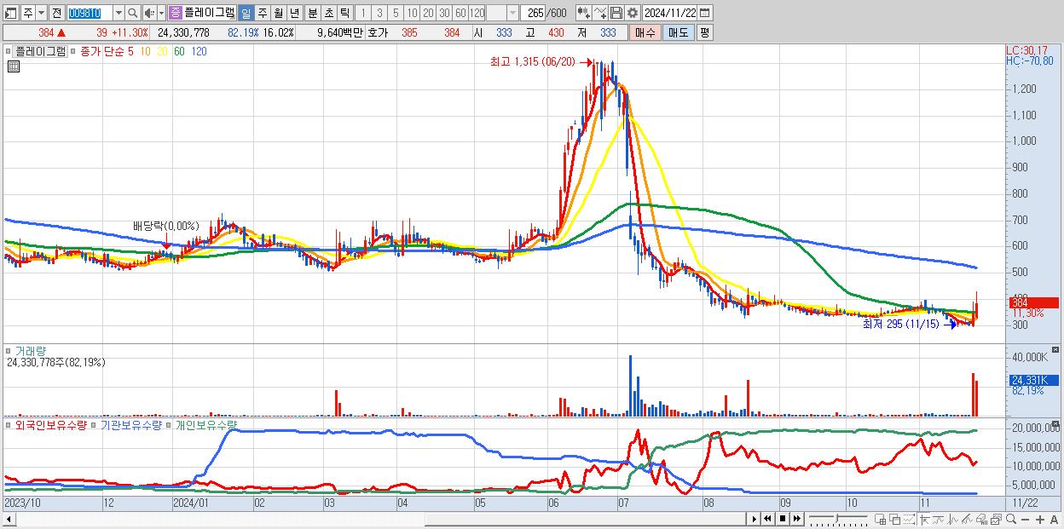This screenshot has height=529, width=1064.
Task: Click the grid table icon under 플레이그램 legend
Action: 14,66
